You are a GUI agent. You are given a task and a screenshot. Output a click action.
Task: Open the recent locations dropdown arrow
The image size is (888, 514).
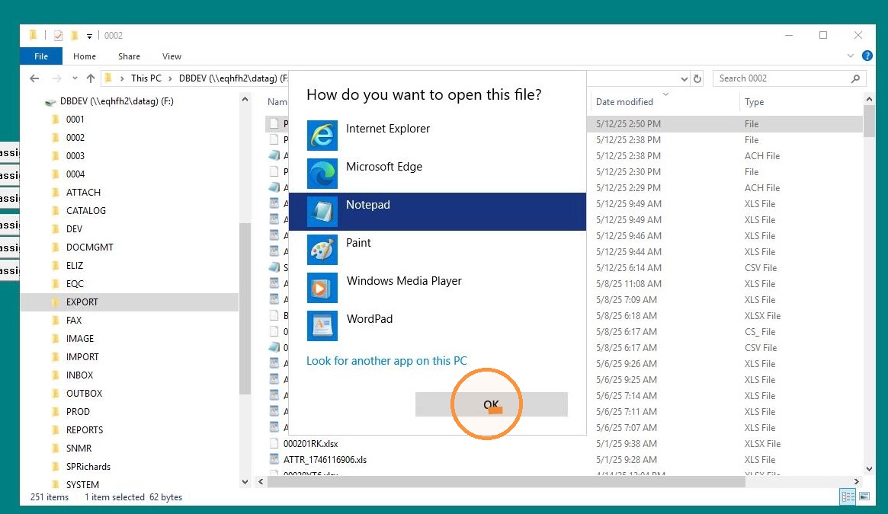[x=75, y=78]
